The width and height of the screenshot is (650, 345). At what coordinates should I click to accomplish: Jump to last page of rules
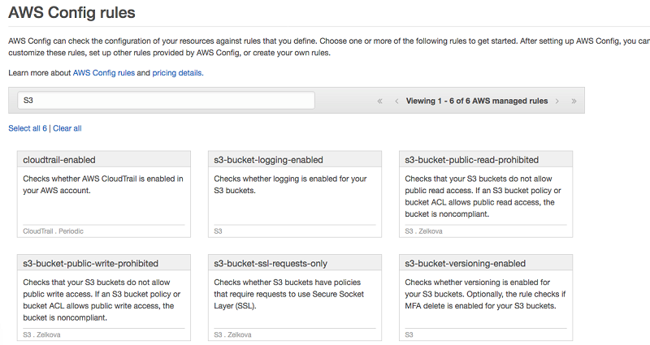coord(574,101)
